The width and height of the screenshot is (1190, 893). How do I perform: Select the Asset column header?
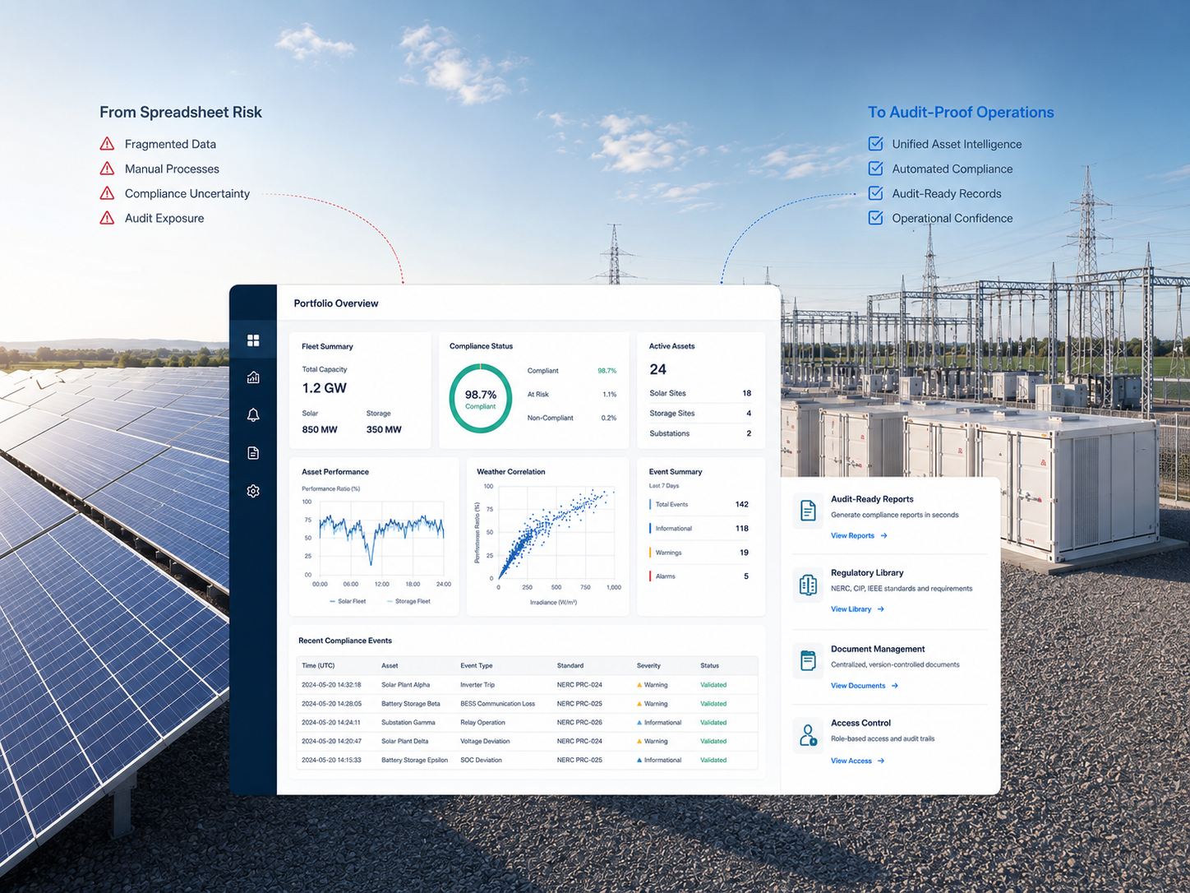point(390,666)
